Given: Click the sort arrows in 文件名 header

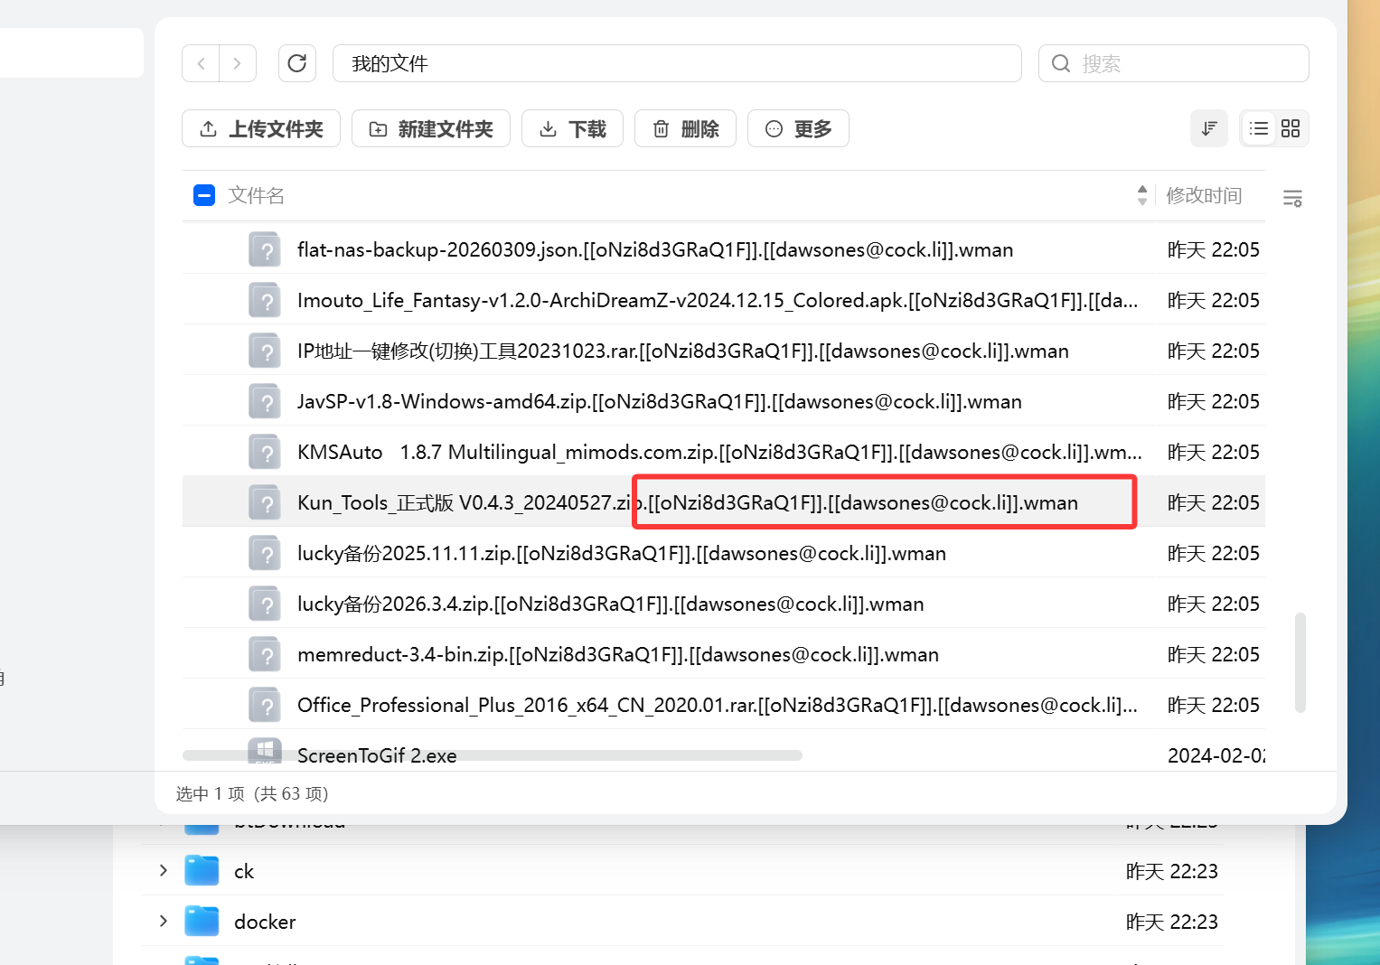Looking at the screenshot, I should point(1142,195).
